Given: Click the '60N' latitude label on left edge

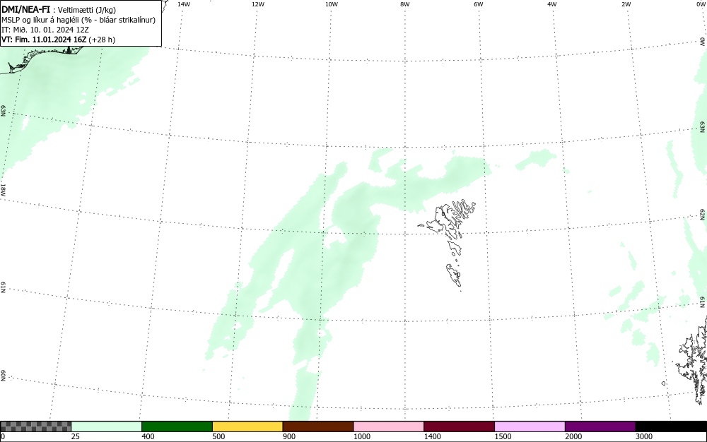Looking at the screenshot, I should [x=3, y=376].
